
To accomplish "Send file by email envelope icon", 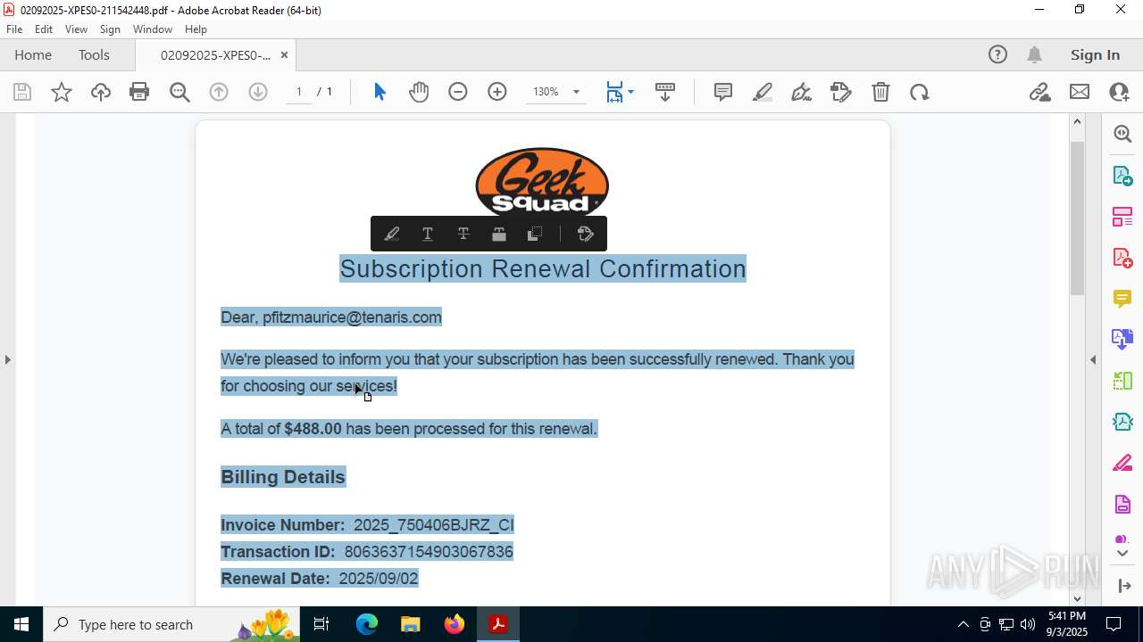I will (1080, 92).
